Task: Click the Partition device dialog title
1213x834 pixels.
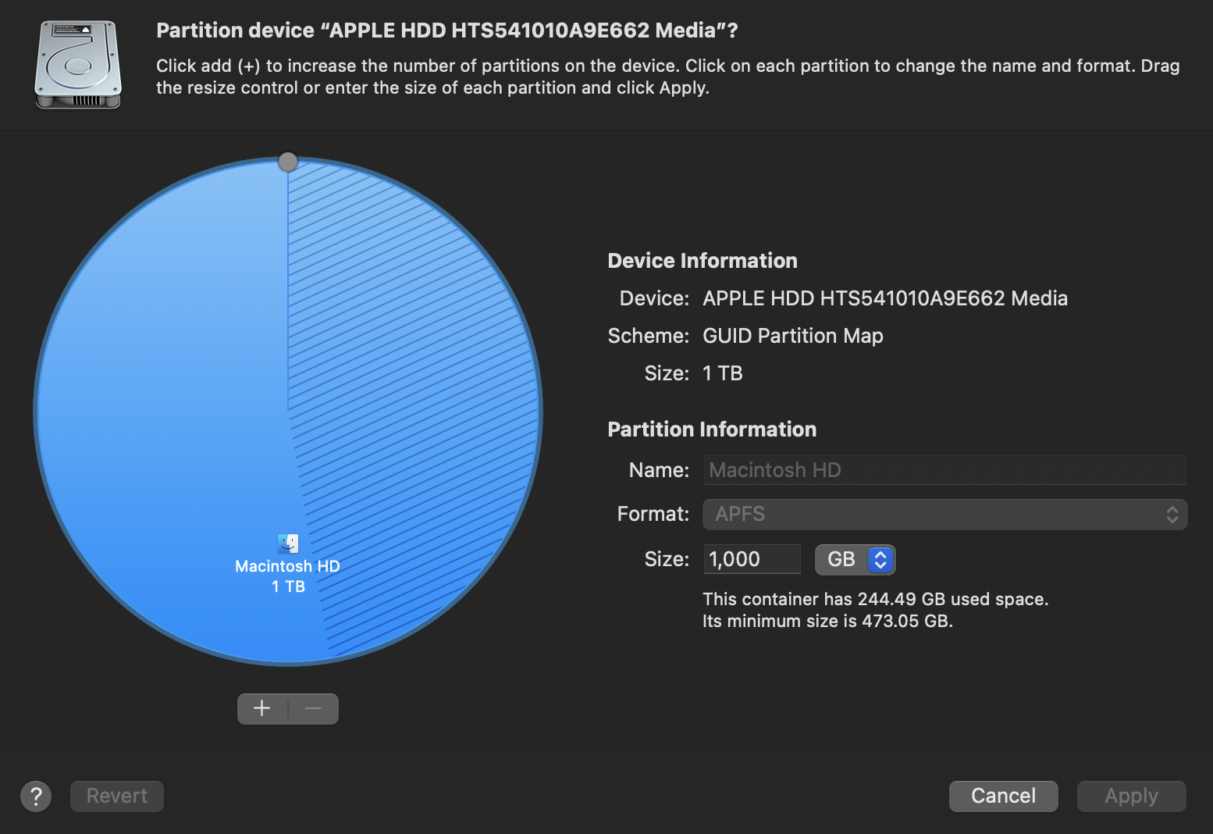Action: tap(447, 30)
